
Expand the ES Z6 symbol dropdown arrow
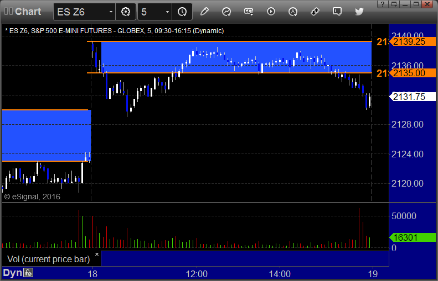coord(111,12)
